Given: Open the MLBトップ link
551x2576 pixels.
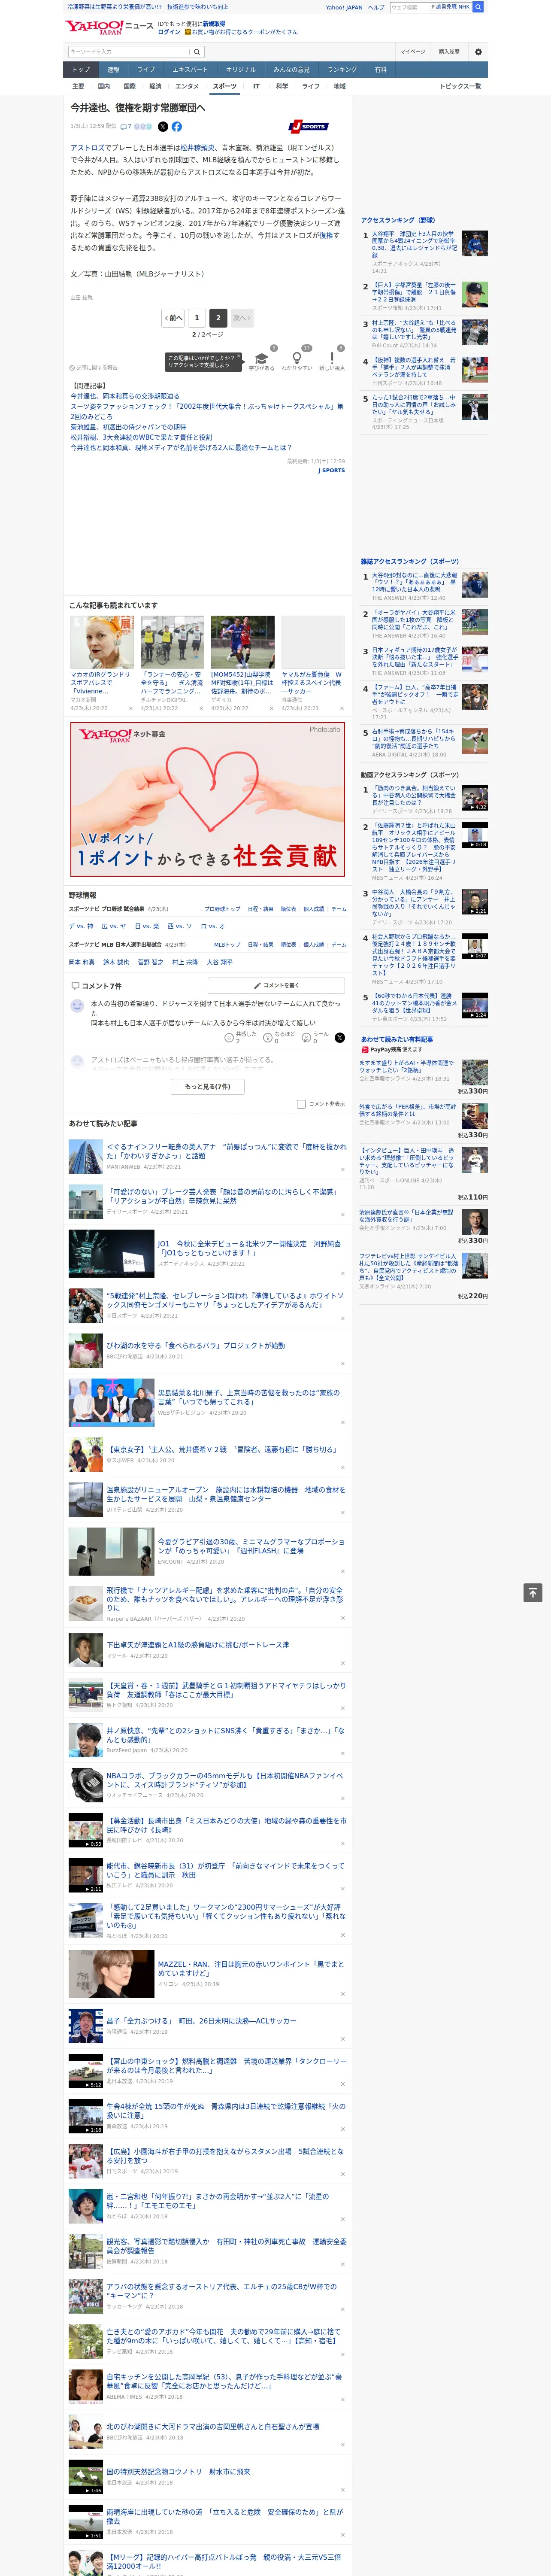Looking at the screenshot, I should tap(227, 944).
